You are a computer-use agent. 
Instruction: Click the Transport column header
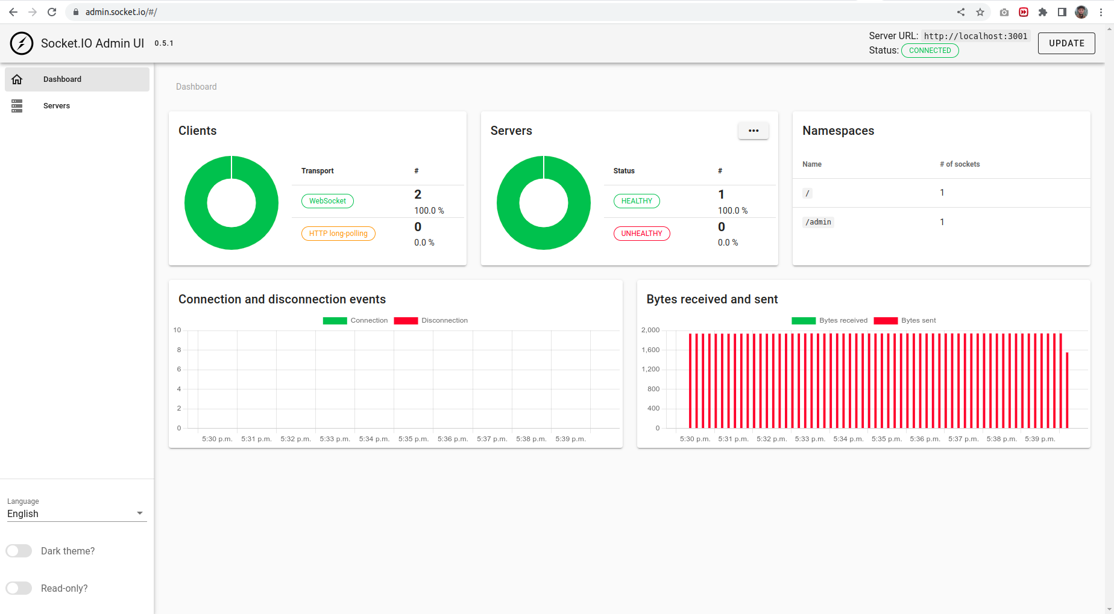pyautogui.click(x=318, y=171)
